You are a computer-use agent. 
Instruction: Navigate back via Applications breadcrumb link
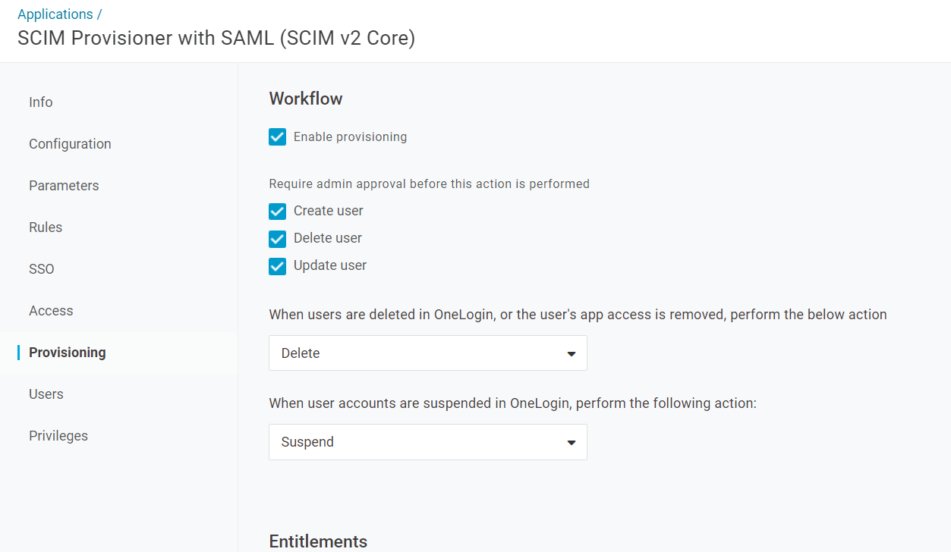55,14
